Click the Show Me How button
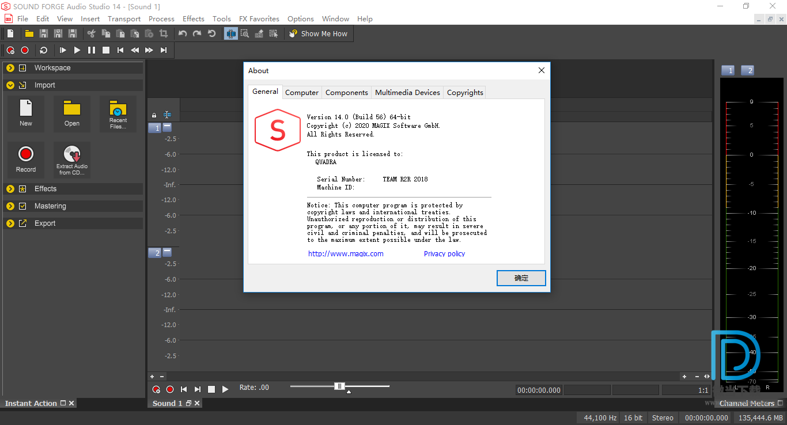Viewport: 787px width, 425px height. (x=319, y=33)
